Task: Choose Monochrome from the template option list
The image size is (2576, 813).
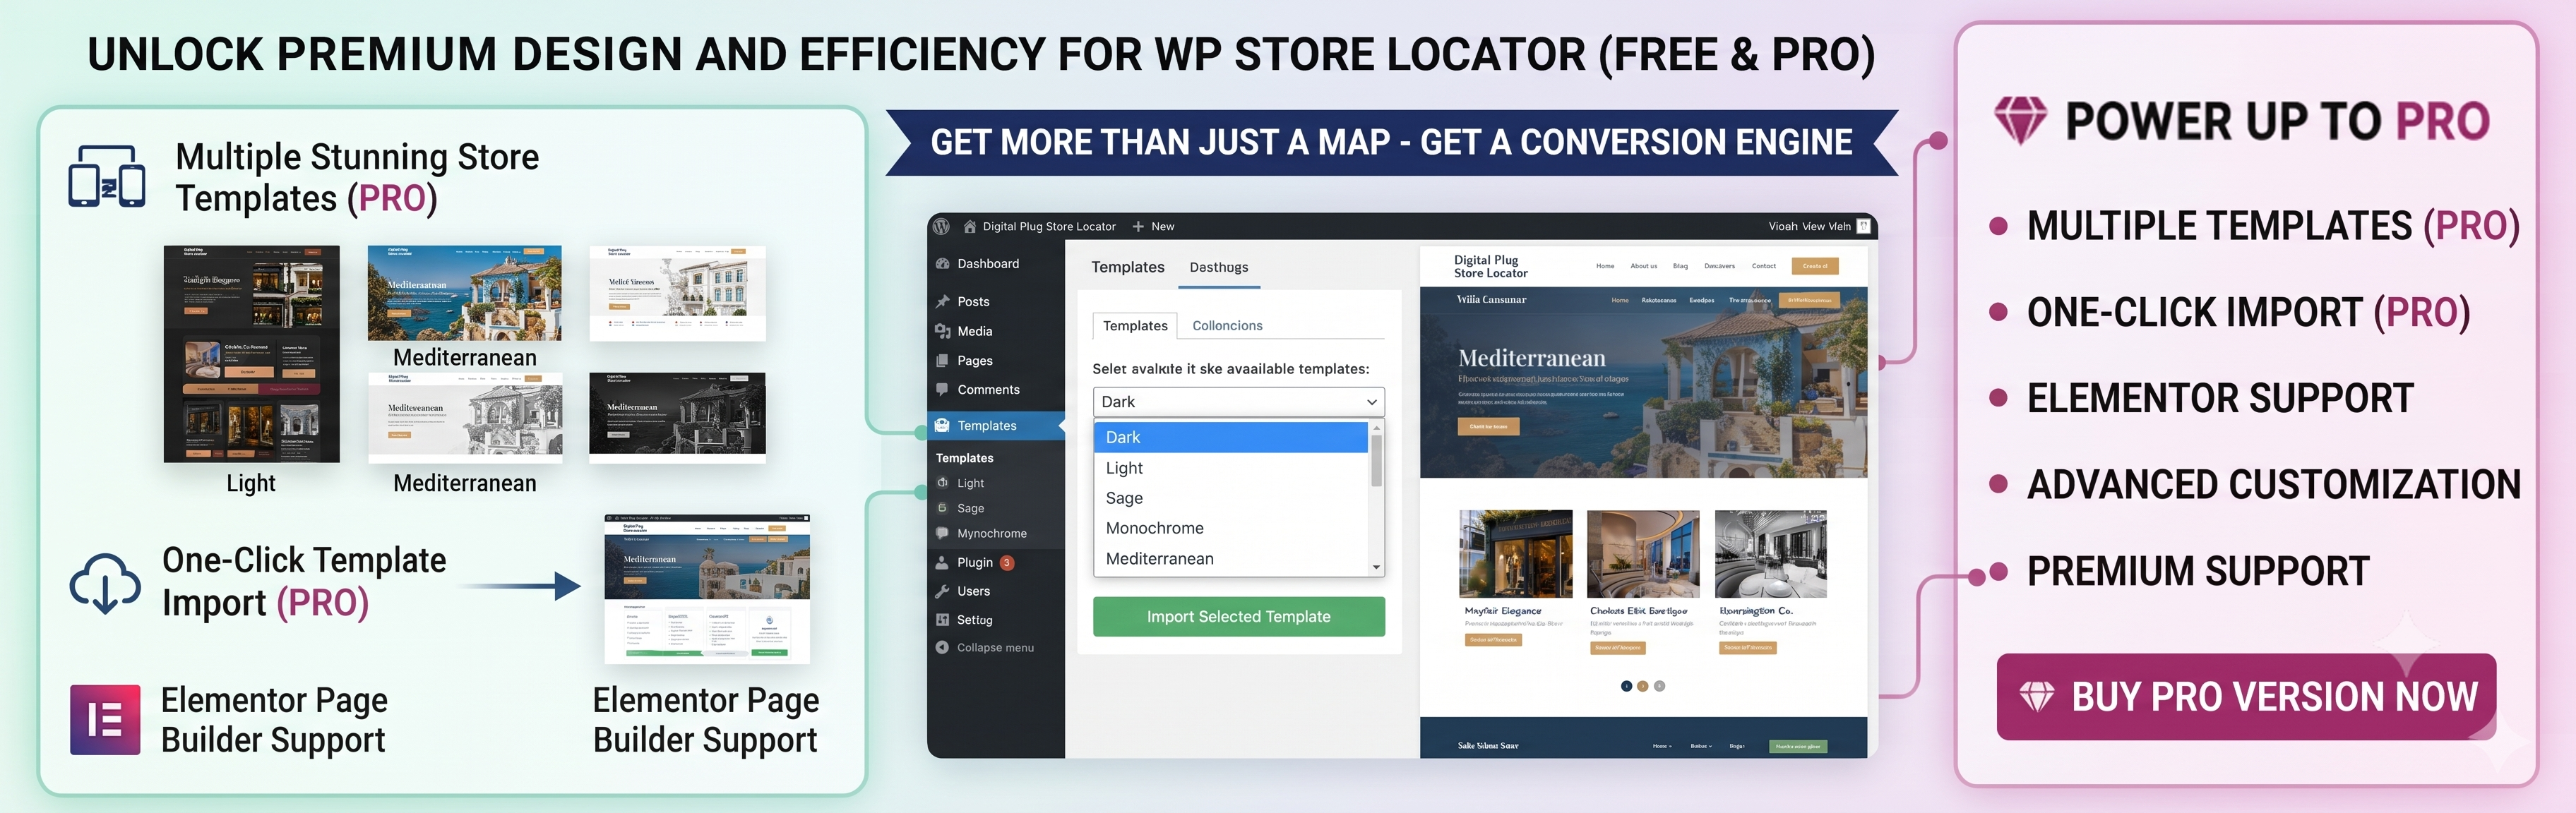Action: pyautogui.click(x=1231, y=528)
